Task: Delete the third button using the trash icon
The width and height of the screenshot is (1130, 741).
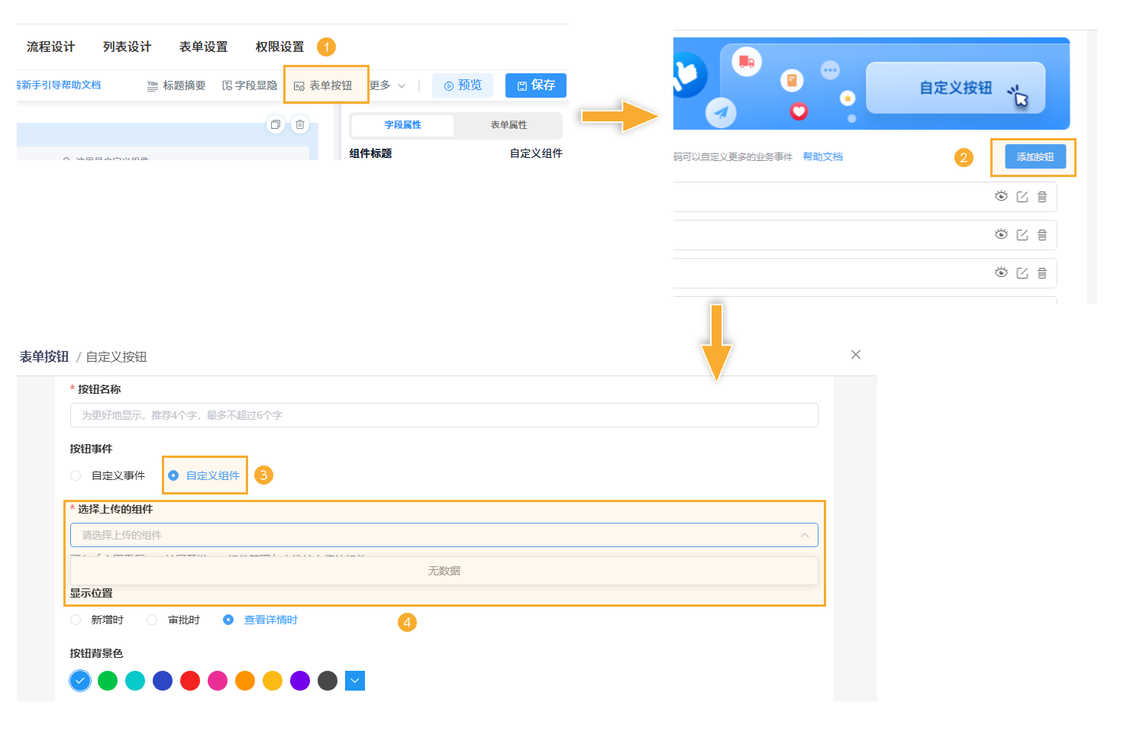Action: tap(1042, 272)
